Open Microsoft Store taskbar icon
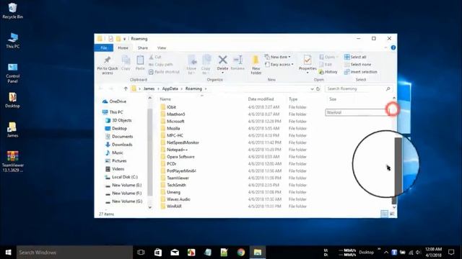 [x=158, y=253]
